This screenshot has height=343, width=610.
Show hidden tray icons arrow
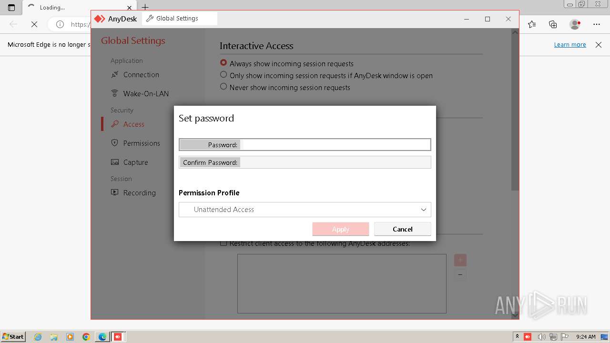click(517, 337)
